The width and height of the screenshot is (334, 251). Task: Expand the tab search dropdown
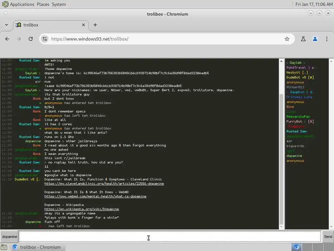click(x=7, y=25)
